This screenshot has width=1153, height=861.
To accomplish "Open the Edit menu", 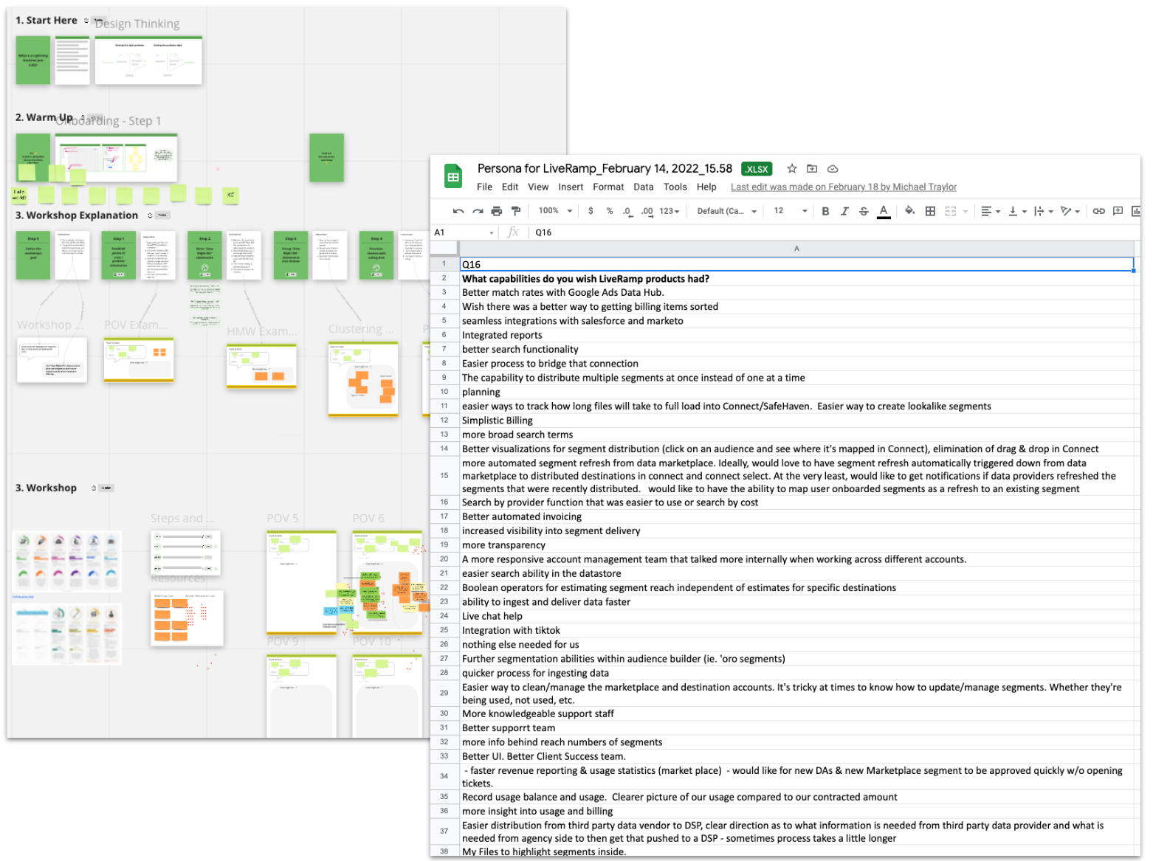I will click(x=510, y=187).
